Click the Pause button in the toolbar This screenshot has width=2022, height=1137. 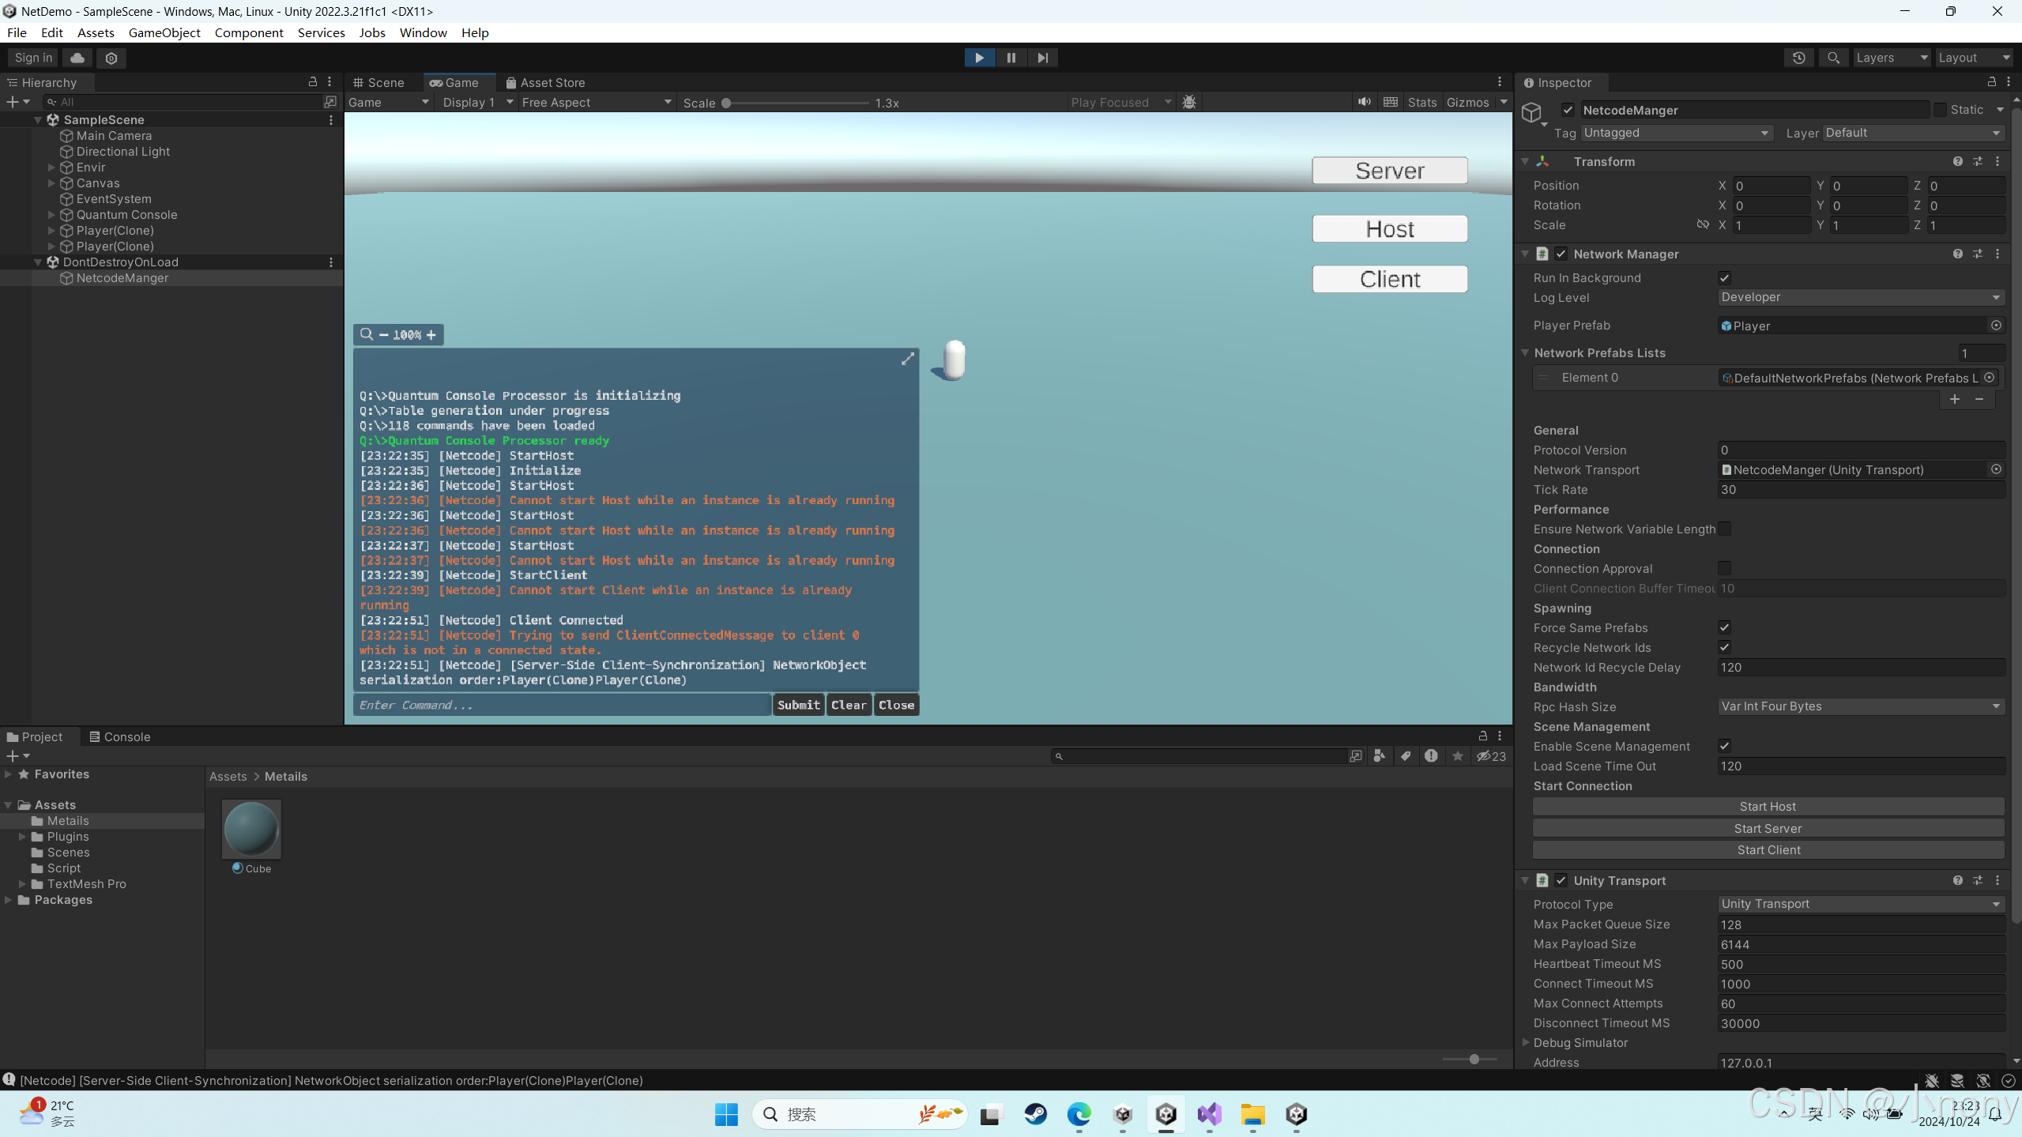[x=1011, y=57]
